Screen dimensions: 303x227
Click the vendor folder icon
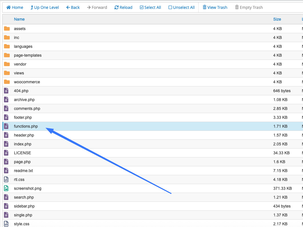(x=7, y=64)
